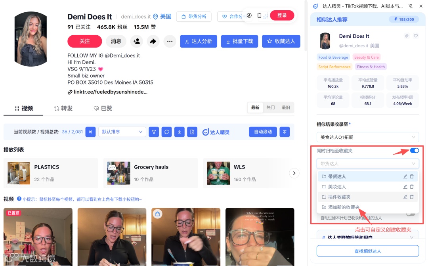
Task: Open the PLASTICS playlist
Action: pos(51,173)
